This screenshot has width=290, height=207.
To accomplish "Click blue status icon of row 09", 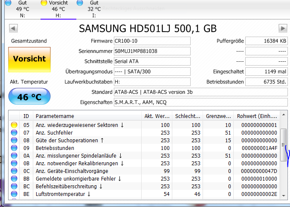I will pos(14,148).
